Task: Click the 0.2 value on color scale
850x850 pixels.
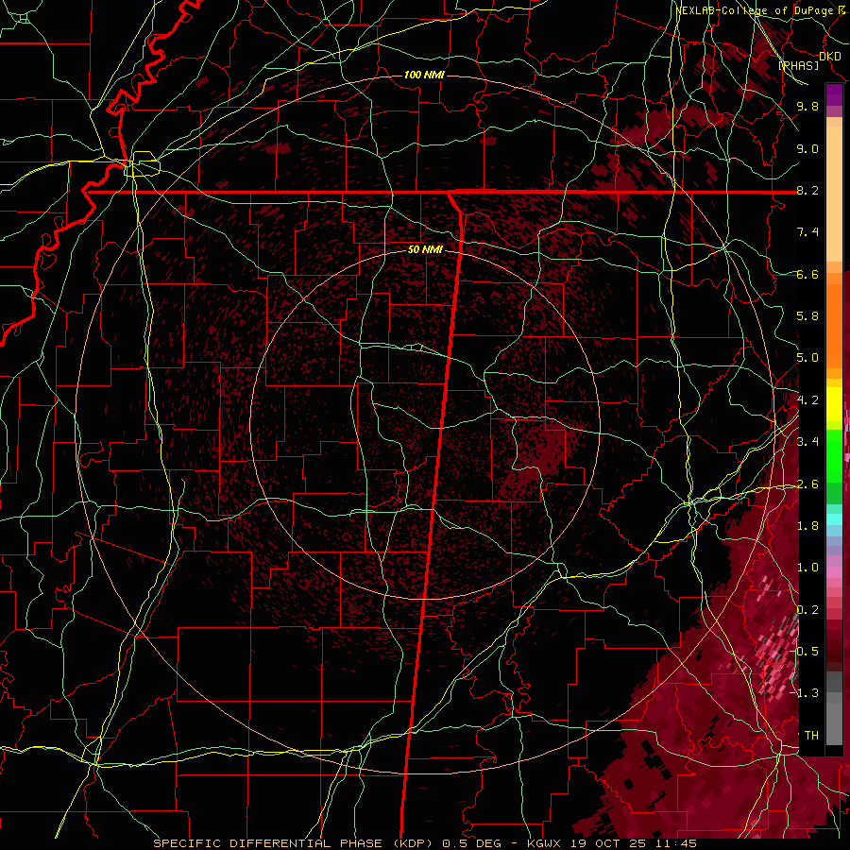Action: 807,610
